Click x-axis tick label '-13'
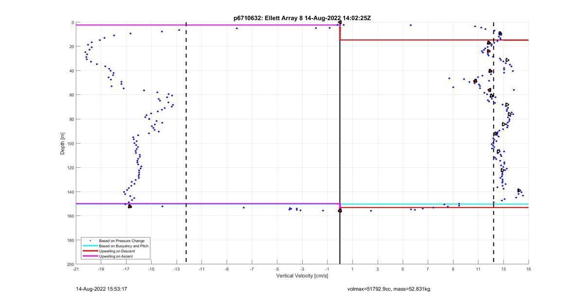This screenshot has width=584, height=297. [x=176, y=269]
